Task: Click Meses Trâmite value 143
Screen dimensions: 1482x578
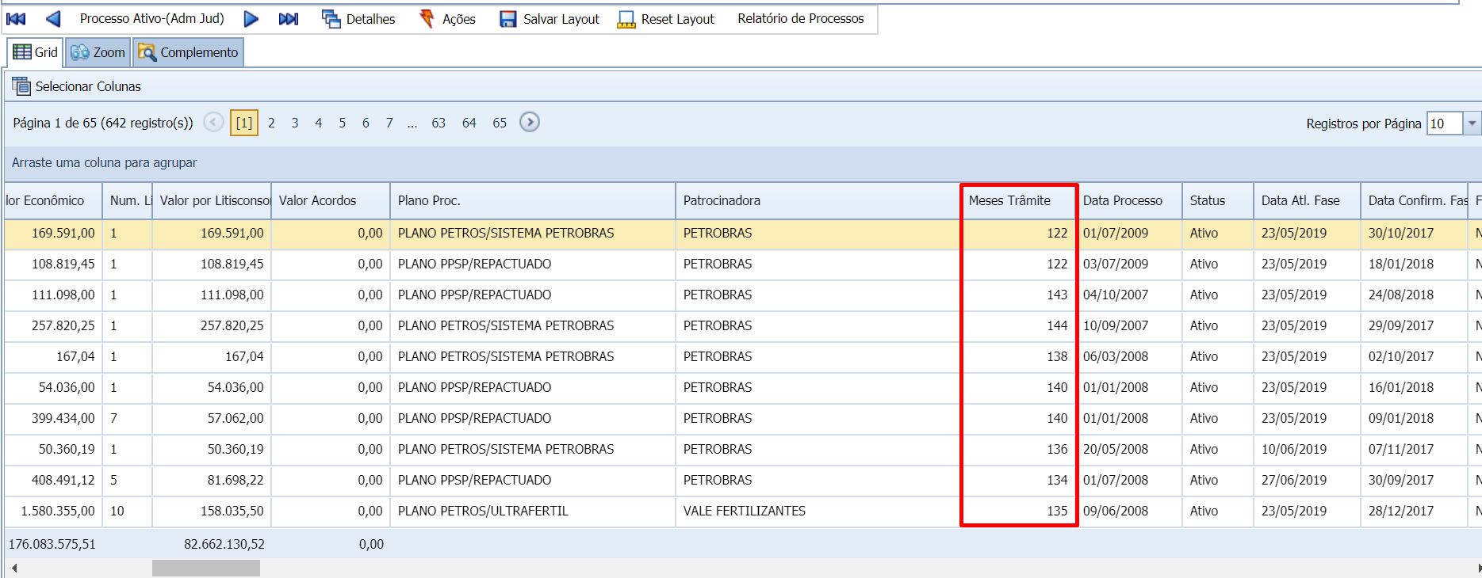Action: pos(1019,295)
